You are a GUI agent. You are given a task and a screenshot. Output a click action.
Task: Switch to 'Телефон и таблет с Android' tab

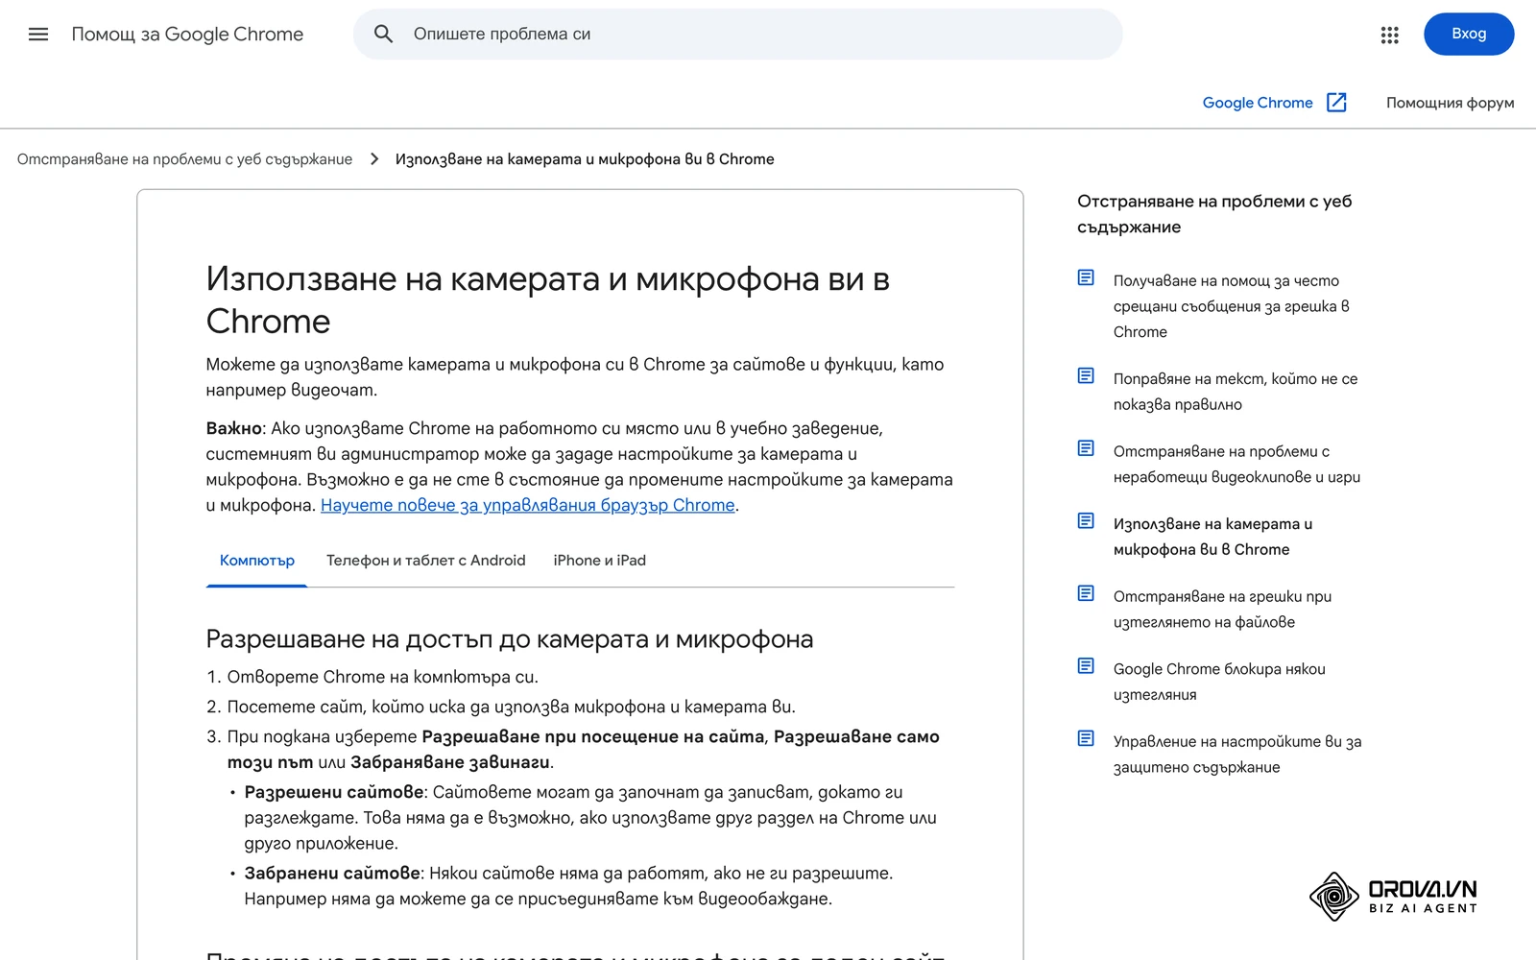[425, 561]
